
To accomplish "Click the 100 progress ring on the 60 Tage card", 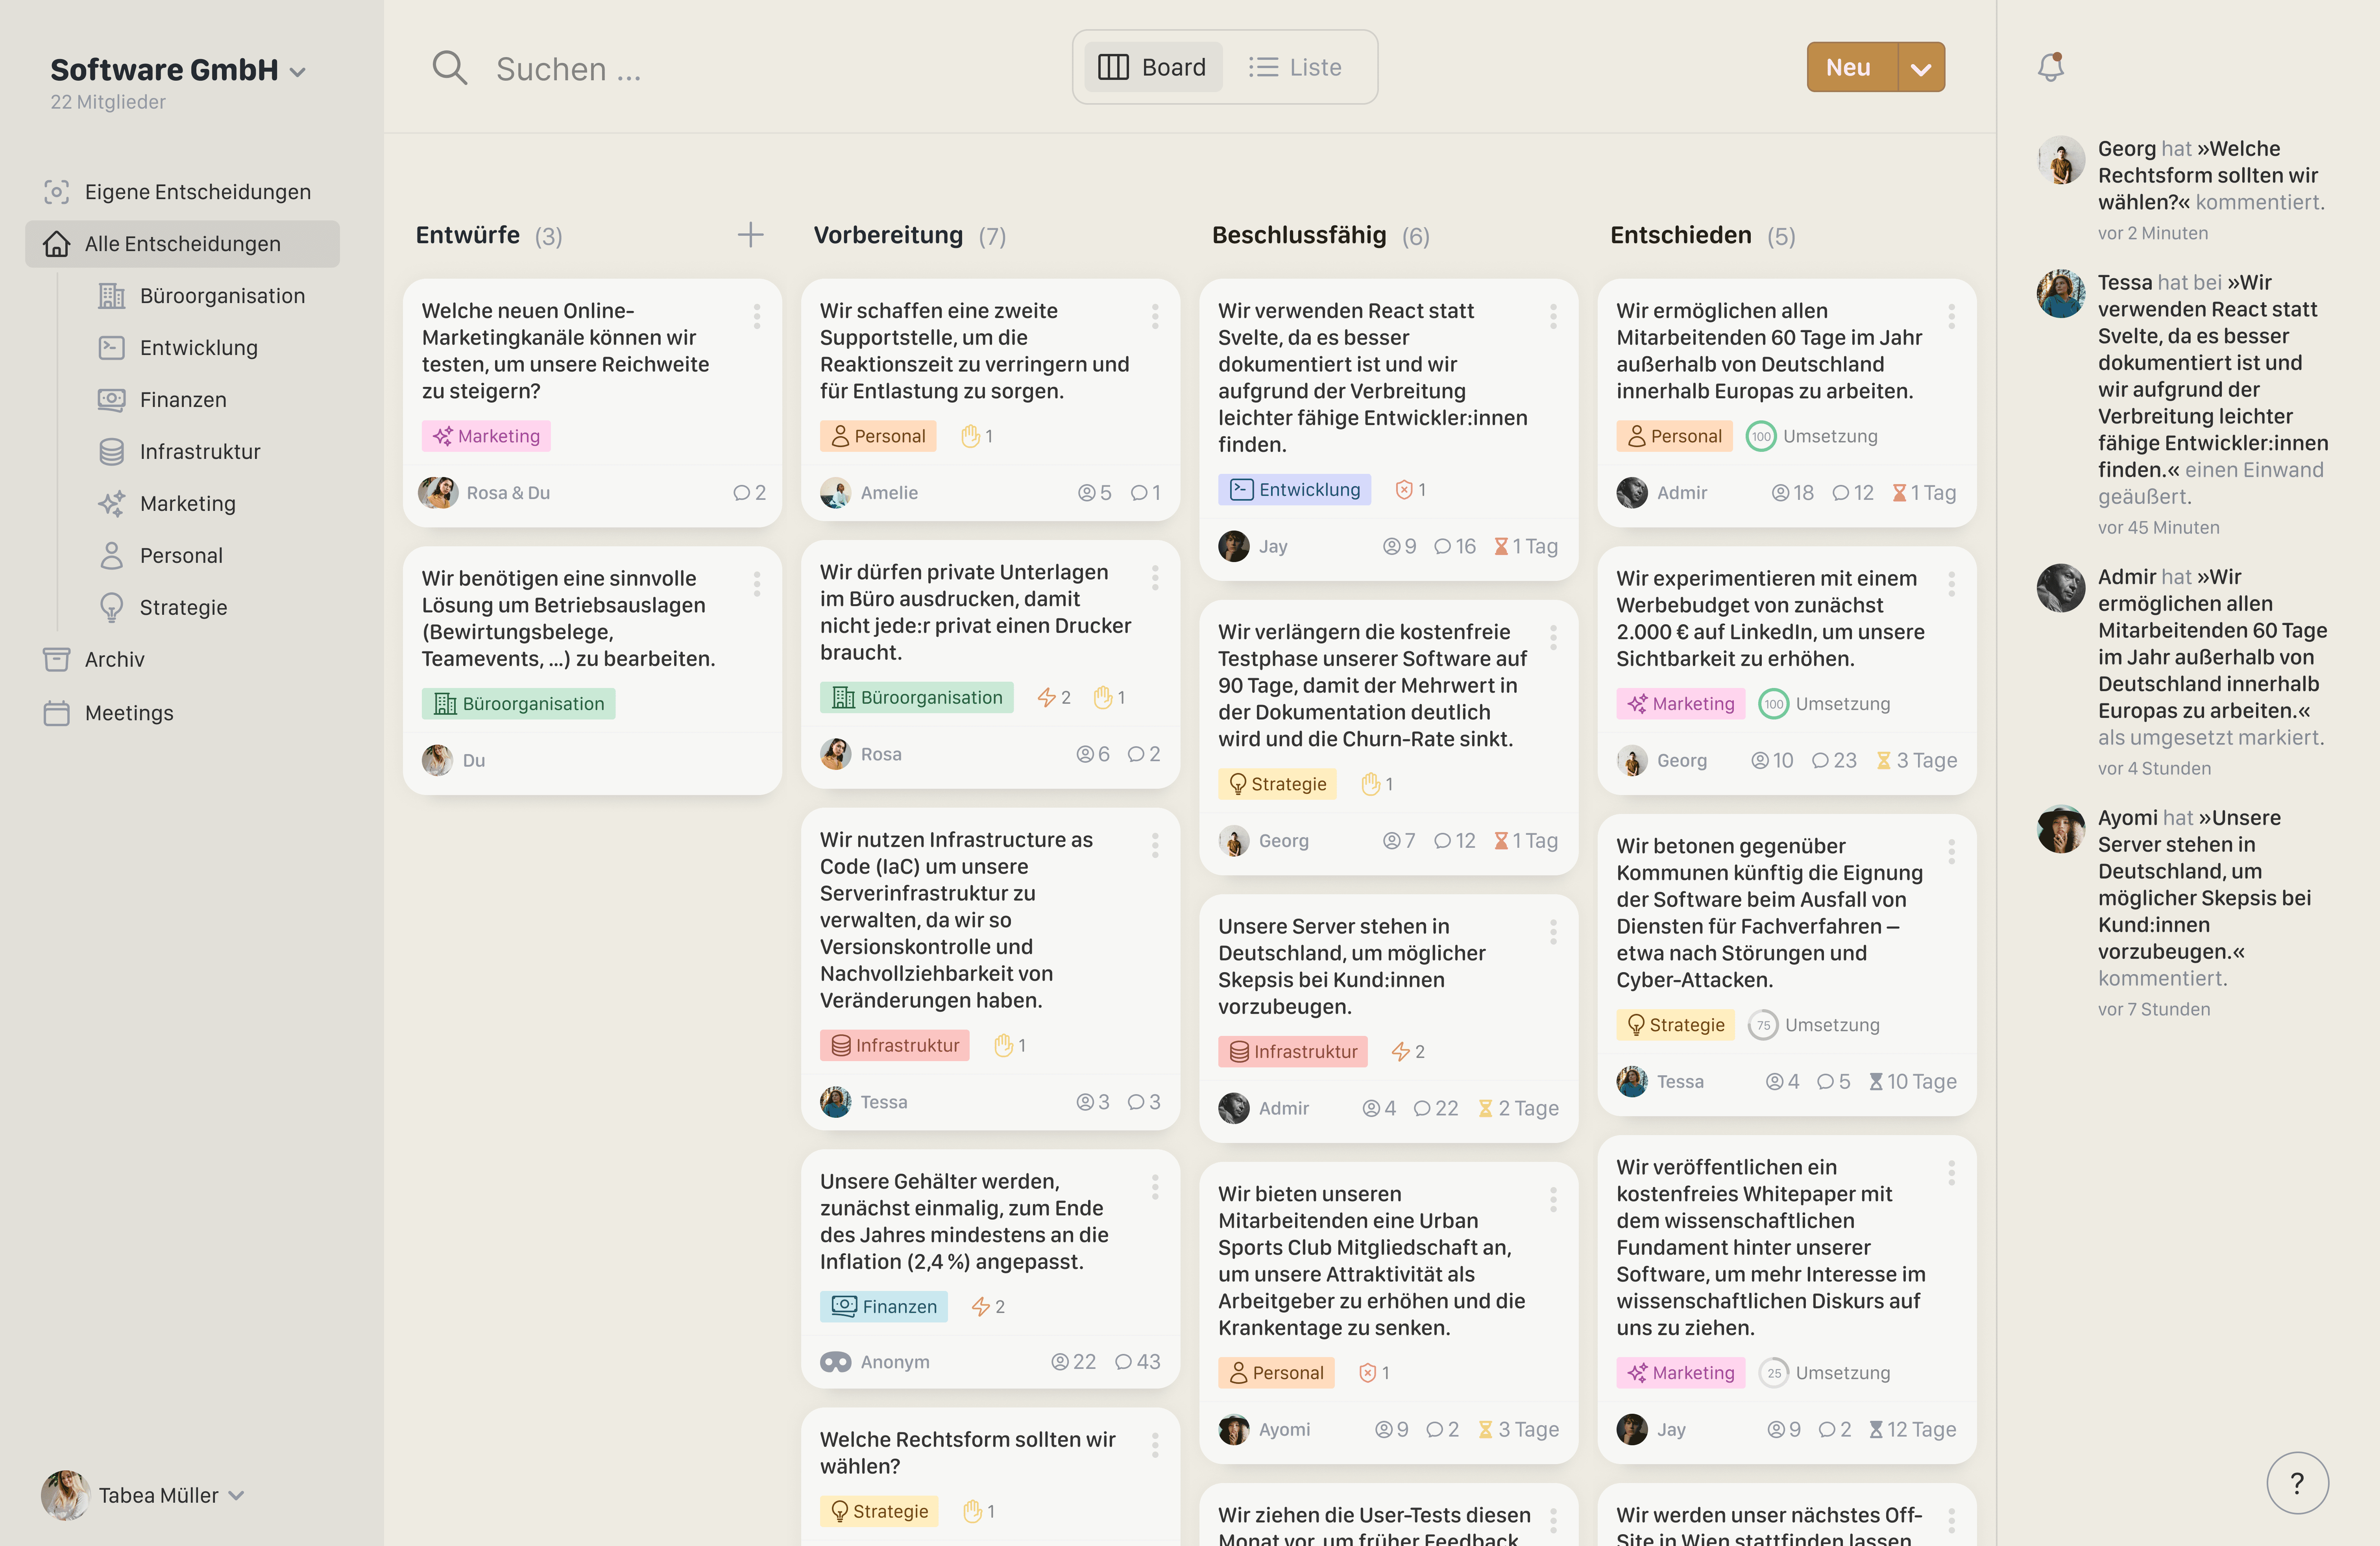I will click(x=1761, y=436).
